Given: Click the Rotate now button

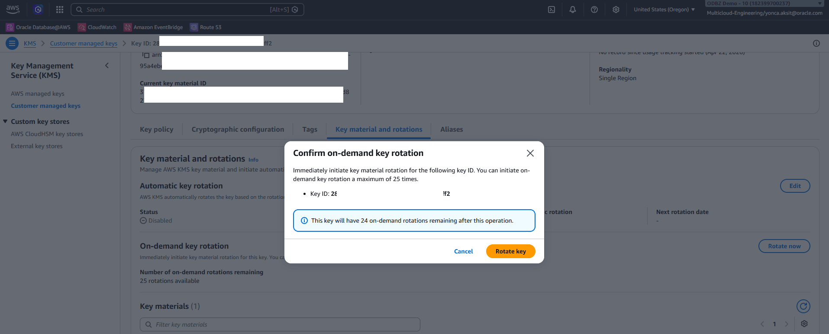Looking at the screenshot, I should coord(784,246).
